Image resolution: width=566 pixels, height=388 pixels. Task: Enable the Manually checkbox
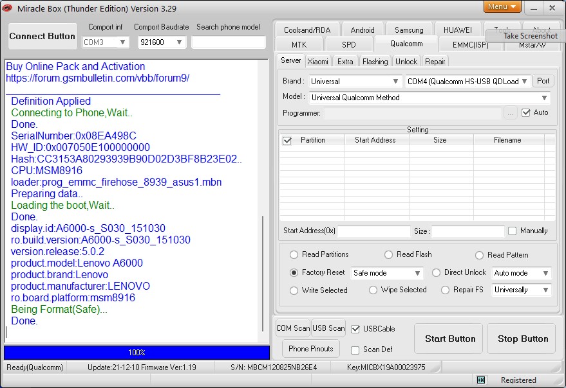point(512,231)
